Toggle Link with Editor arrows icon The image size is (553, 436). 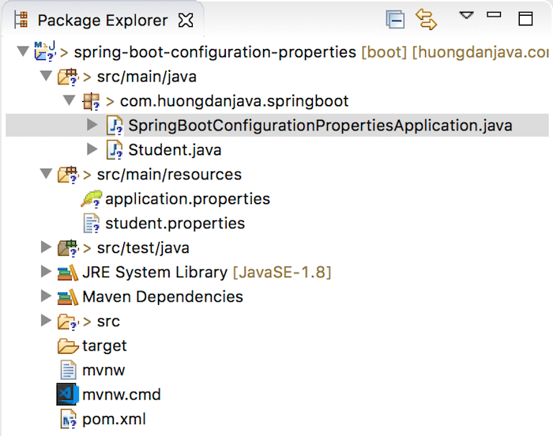(426, 20)
